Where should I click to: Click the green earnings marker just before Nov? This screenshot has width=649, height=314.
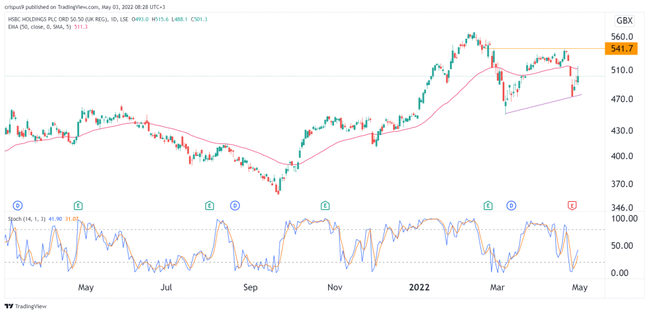click(x=325, y=205)
